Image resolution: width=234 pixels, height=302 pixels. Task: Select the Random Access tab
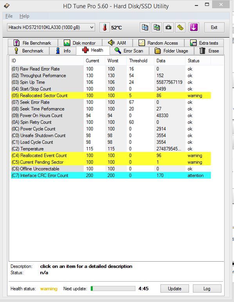click(x=158, y=43)
